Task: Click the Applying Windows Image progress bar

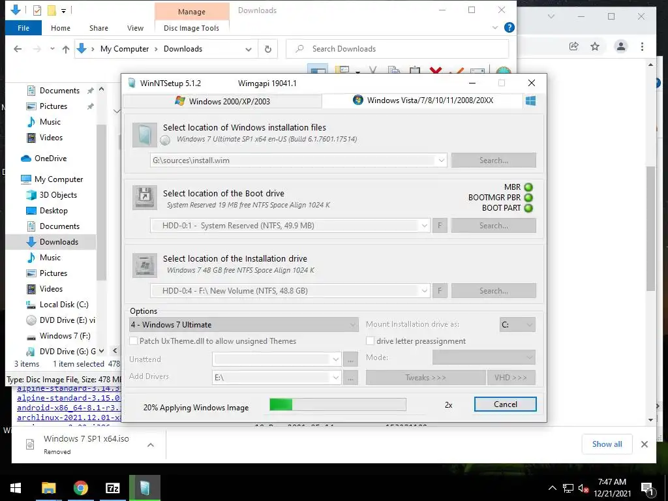Action: 338,404
